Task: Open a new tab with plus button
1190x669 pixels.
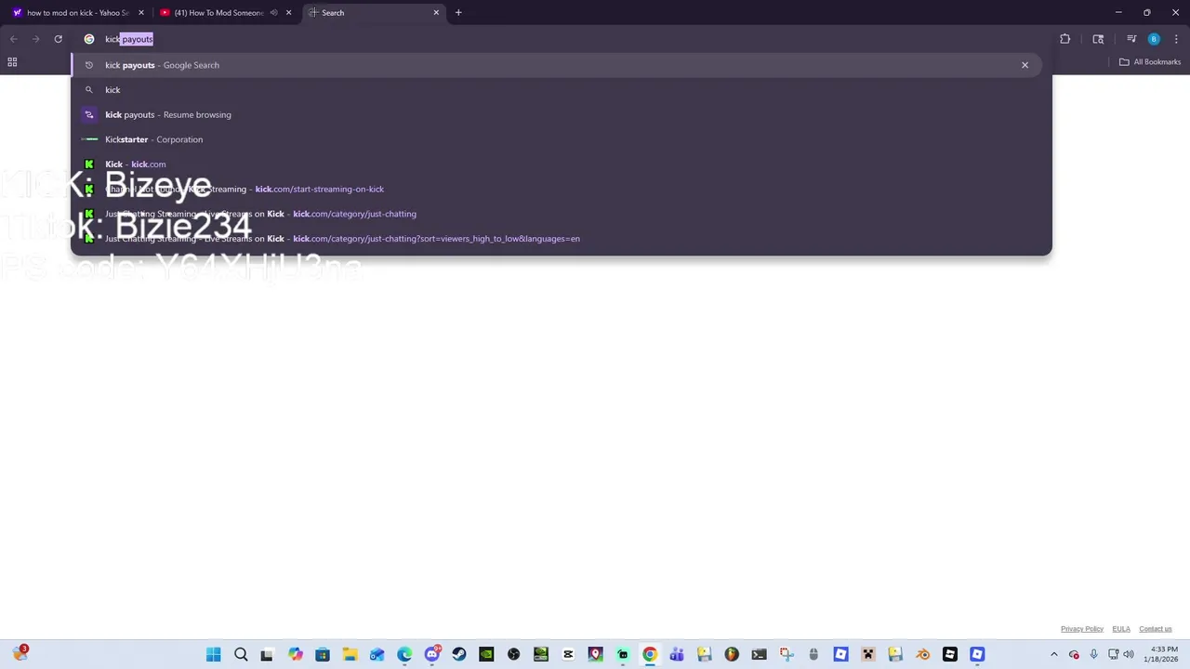Action: [x=458, y=13]
